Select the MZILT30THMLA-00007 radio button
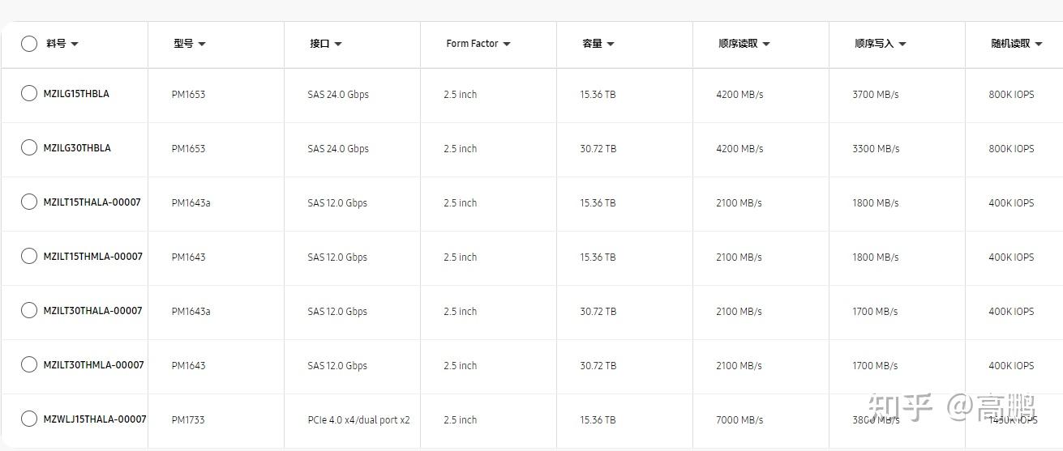Screen dimensions: 1063x451 click(x=29, y=364)
